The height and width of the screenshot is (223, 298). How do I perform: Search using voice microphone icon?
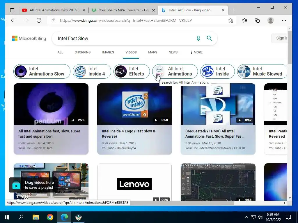tap(198, 38)
